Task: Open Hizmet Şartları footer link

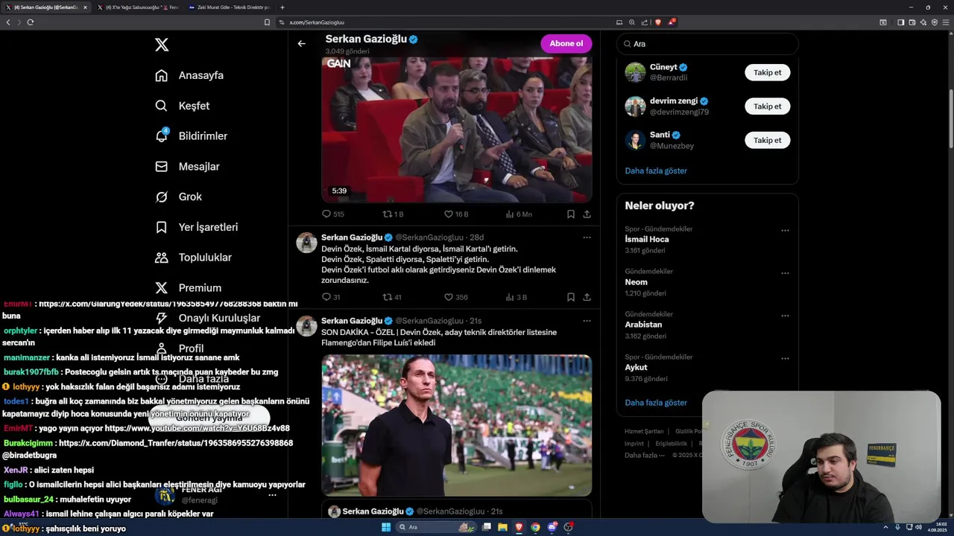Action: 644,431
